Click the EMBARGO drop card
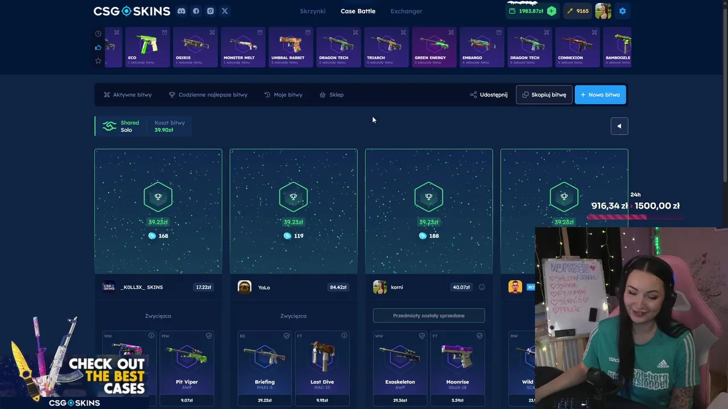The image size is (728, 409). 482,47
